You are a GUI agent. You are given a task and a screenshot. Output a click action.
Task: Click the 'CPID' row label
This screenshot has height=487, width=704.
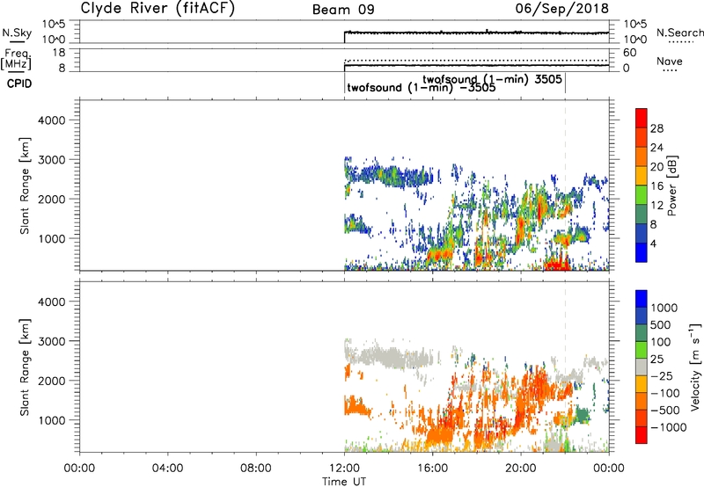tap(19, 84)
